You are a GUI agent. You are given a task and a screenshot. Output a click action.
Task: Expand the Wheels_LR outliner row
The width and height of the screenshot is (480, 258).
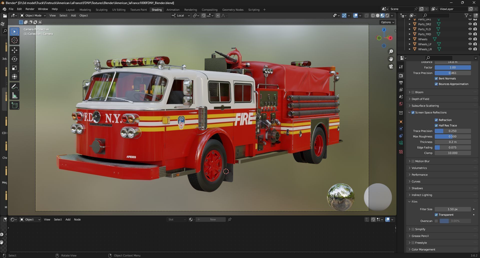point(409,49)
